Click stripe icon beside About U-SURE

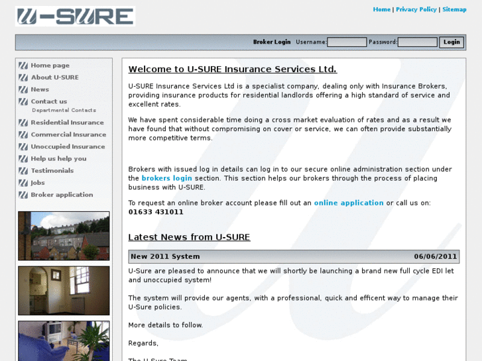tap(23, 77)
